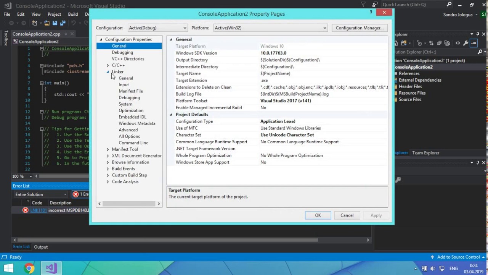Screen dimensions: 488x275
Task: Open the Edit menu
Action: (x=21, y=14)
